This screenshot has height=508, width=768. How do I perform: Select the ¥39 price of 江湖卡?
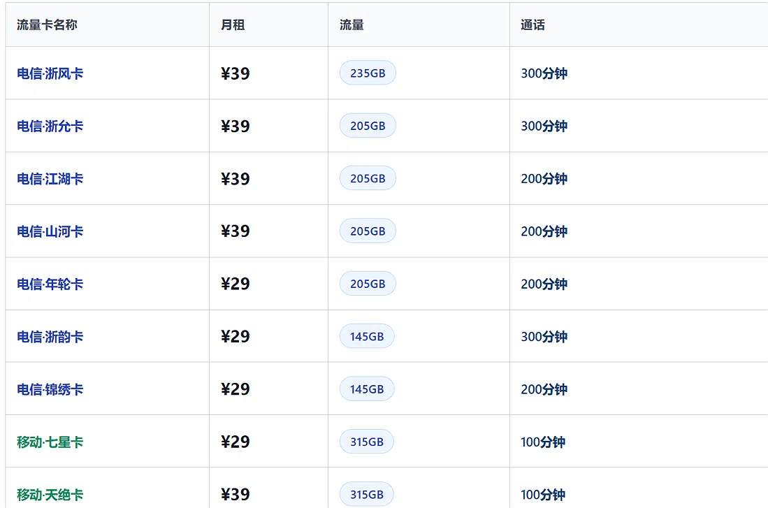point(235,179)
